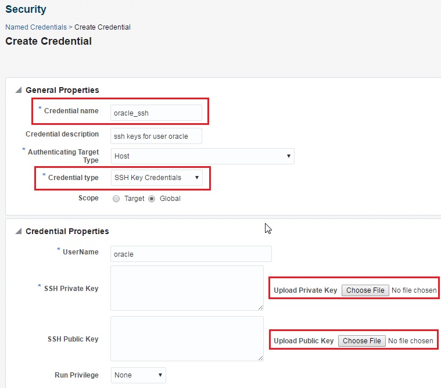This screenshot has width=441, height=388.
Task: Select the Target scope radio button
Action: coord(116,199)
